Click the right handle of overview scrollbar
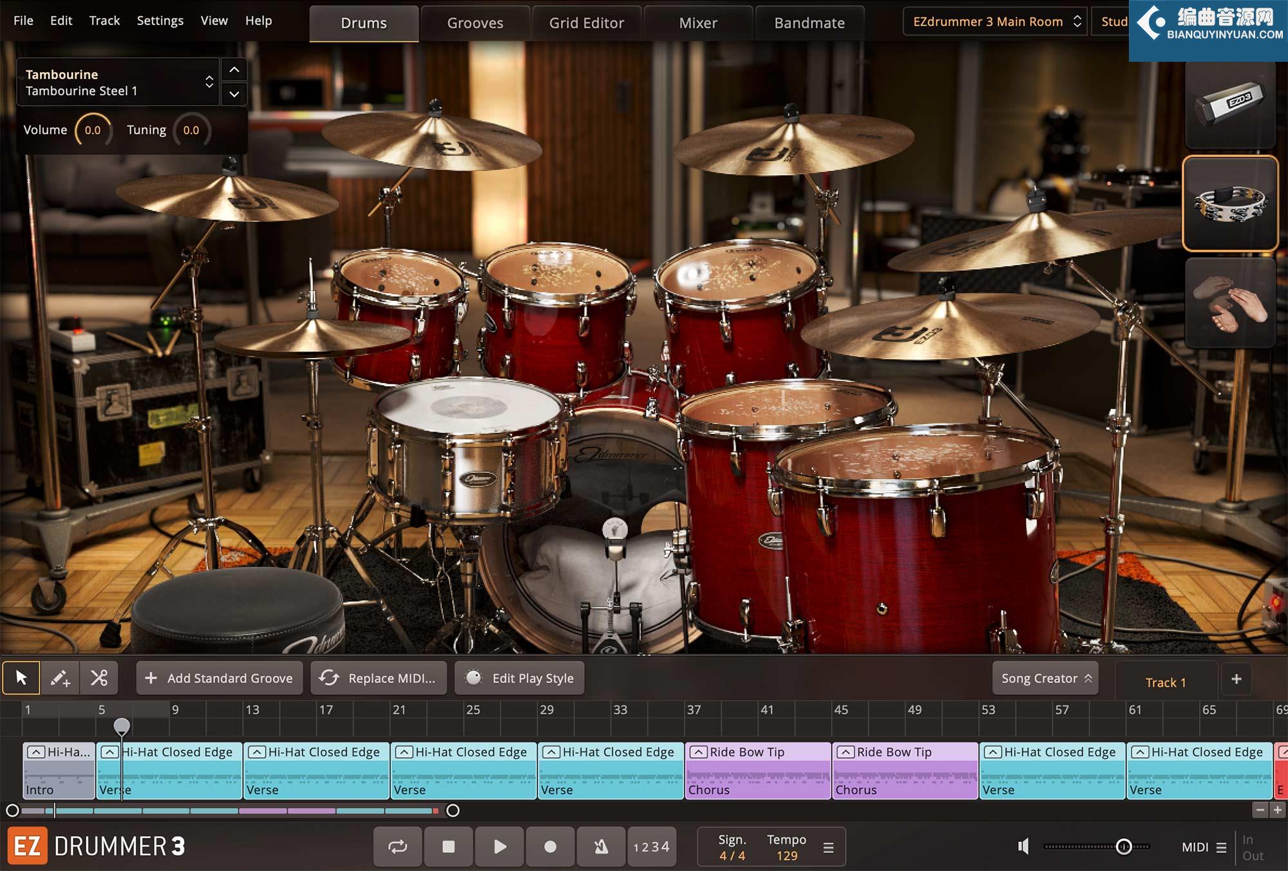The width and height of the screenshot is (1288, 871). click(x=453, y=810)
